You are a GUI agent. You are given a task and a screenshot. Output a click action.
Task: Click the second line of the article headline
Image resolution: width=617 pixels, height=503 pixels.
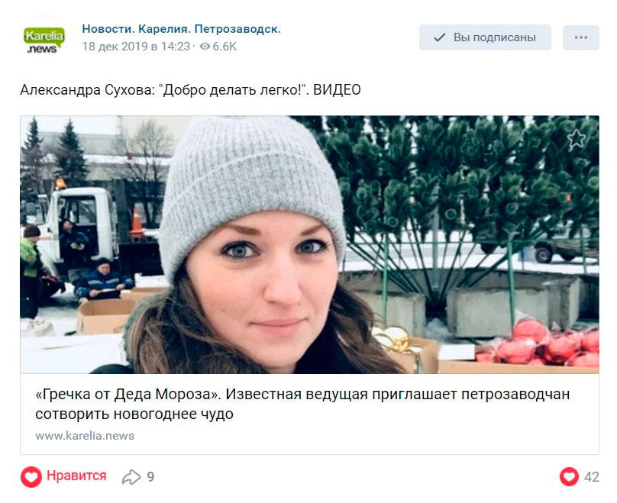[x=134, y=414]
